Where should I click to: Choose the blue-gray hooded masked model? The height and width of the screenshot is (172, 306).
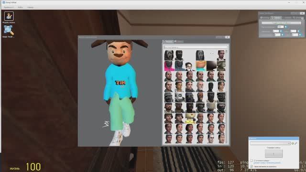(179, 66)
